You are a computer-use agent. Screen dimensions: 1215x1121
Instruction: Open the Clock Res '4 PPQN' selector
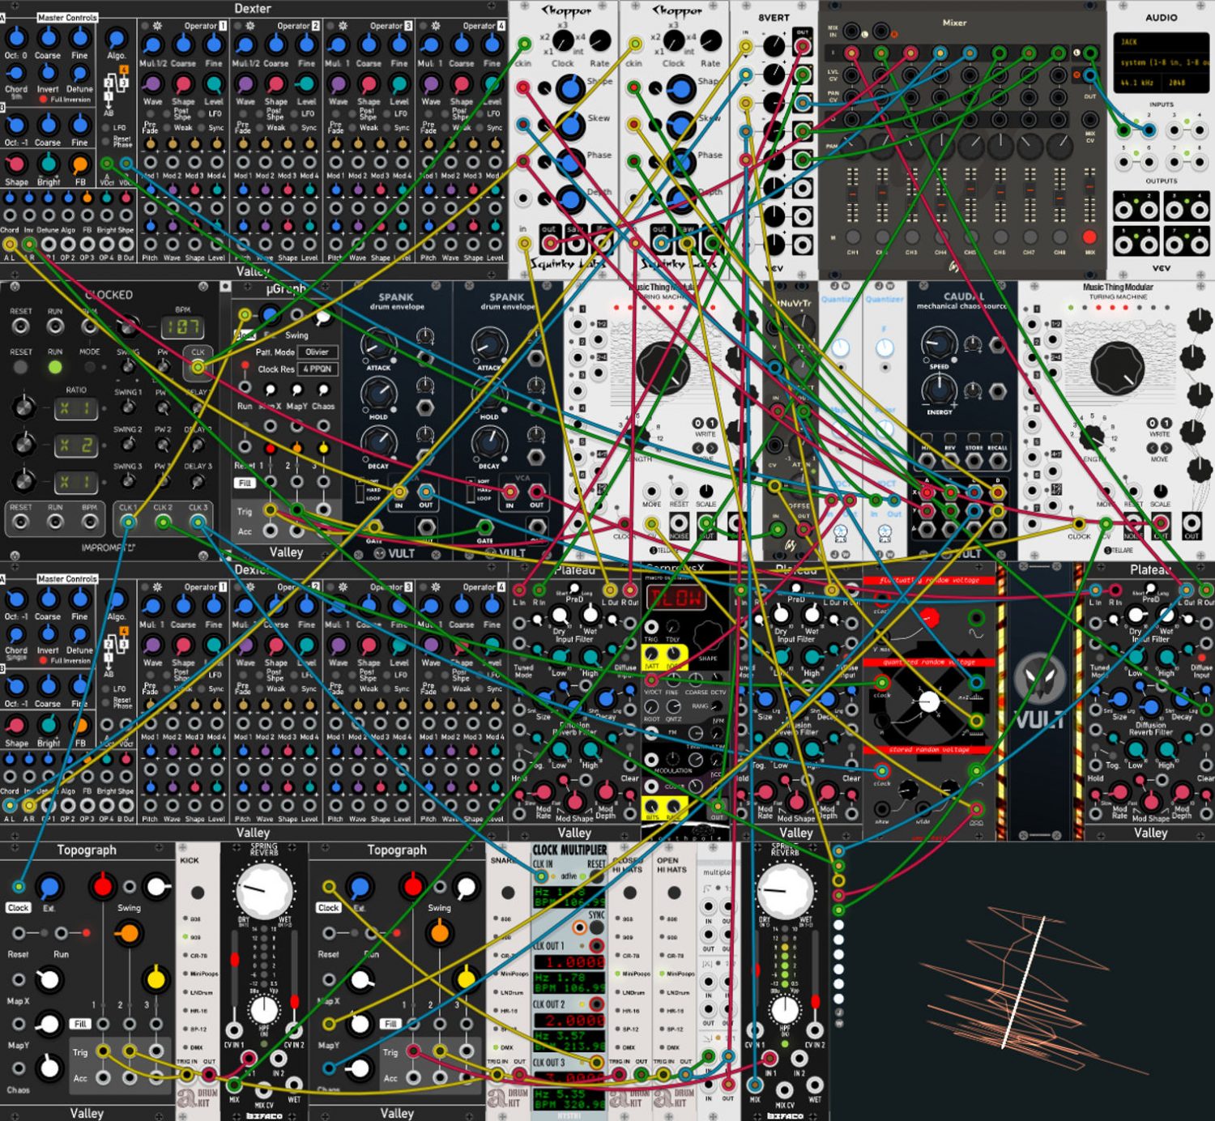317,369
